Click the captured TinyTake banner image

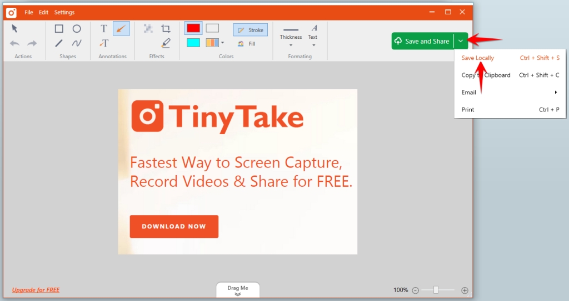click(238, 172)
